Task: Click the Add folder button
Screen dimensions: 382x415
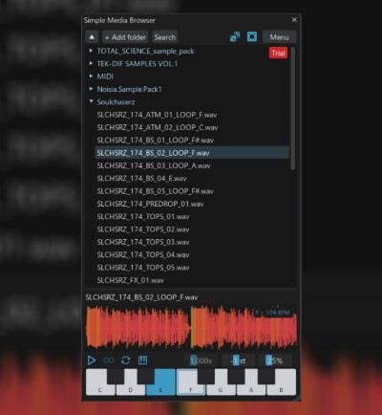Action: click(x=125, y=37)
